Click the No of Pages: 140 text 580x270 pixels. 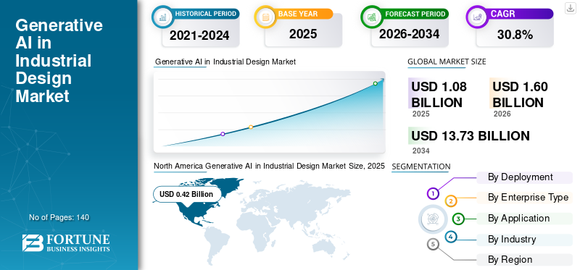(x=59, y=217)
